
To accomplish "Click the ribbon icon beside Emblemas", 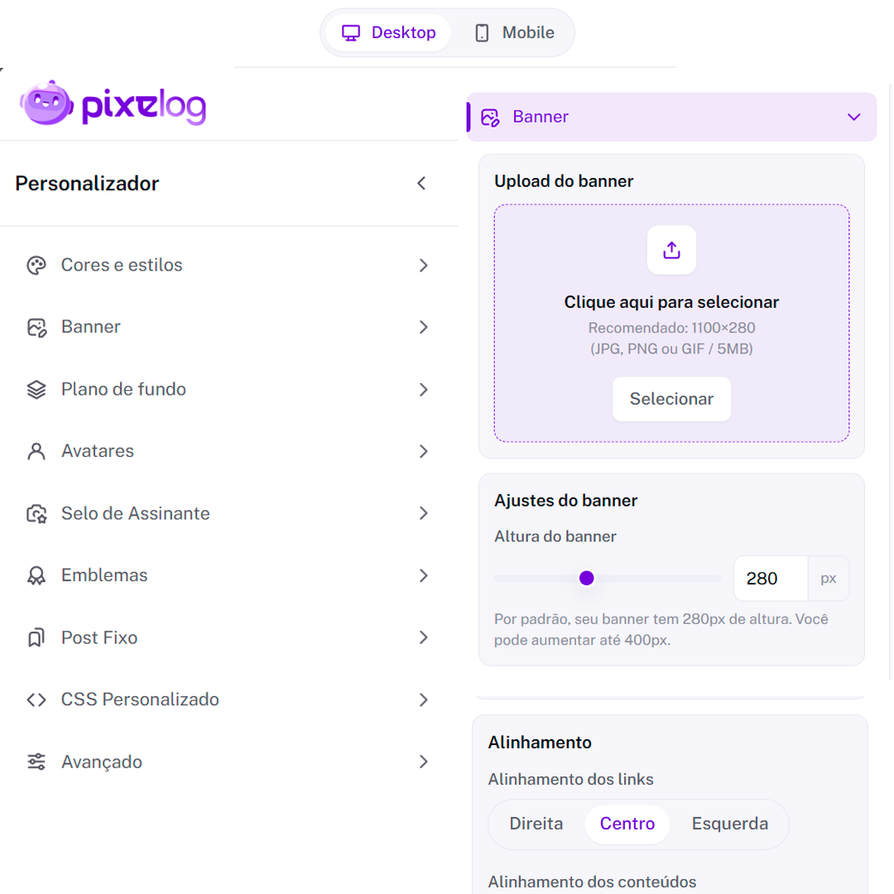I will coord(36,576).
